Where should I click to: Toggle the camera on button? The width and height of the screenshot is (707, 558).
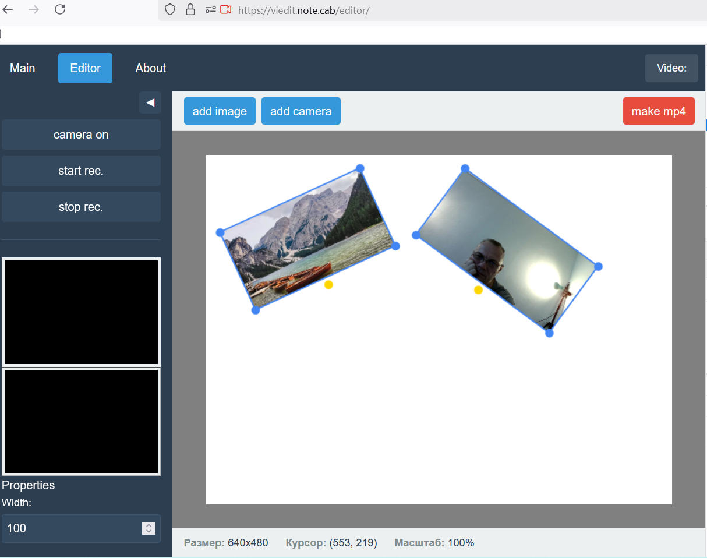click(x=81, y=135)
